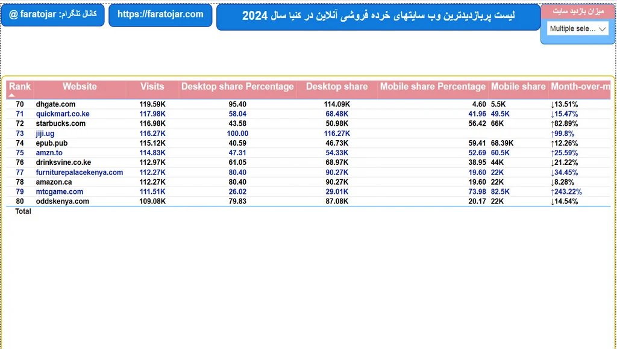Click the 114.09K desktop share value
This screenshot has height=349, width=617.
coord(337,105)
